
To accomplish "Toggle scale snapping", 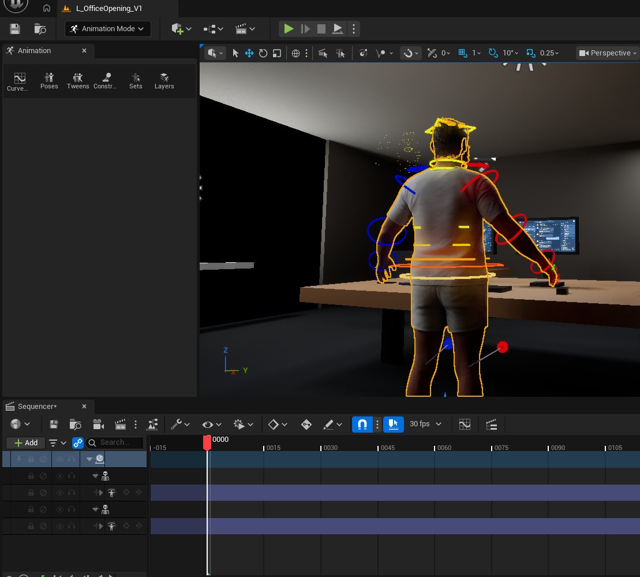I will [530, 53].
